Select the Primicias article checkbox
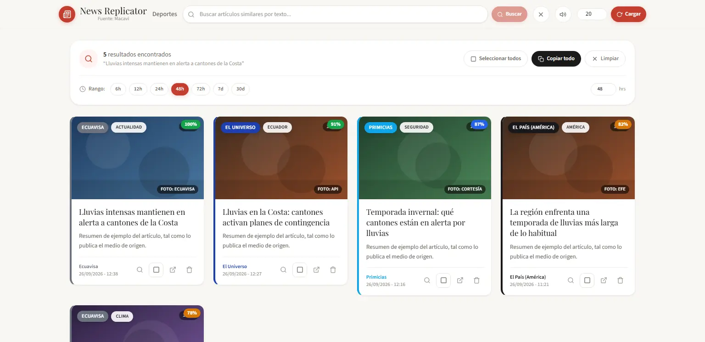Image resolution: width=705 pixels, height=342 pixels. [443, 280]
